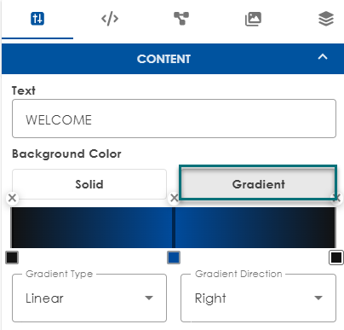Open the structure tree tab icon

pyautogui.click(x=181, y=19)
